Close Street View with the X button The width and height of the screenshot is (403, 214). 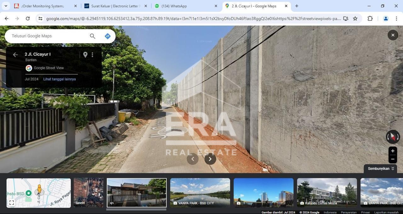[x=393, y=35]
